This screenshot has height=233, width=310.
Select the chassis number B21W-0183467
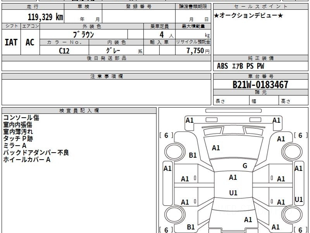[x=260, y=85]
